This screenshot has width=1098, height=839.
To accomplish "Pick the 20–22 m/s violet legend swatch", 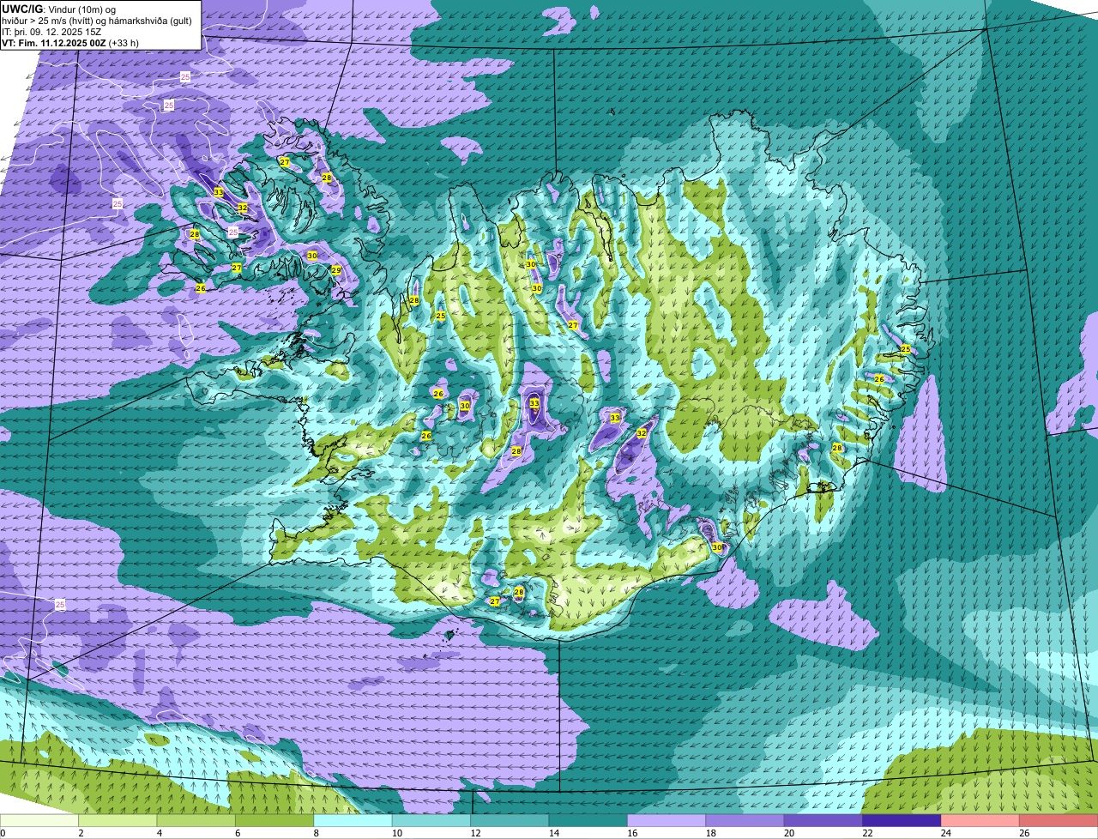I will 823,821.
